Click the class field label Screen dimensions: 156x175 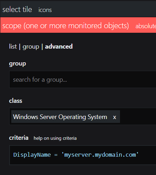coord(16,101)
